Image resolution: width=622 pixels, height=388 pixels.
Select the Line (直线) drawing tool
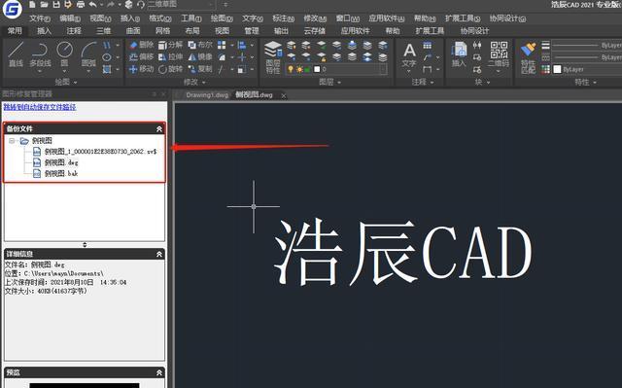tap(16, 54)
